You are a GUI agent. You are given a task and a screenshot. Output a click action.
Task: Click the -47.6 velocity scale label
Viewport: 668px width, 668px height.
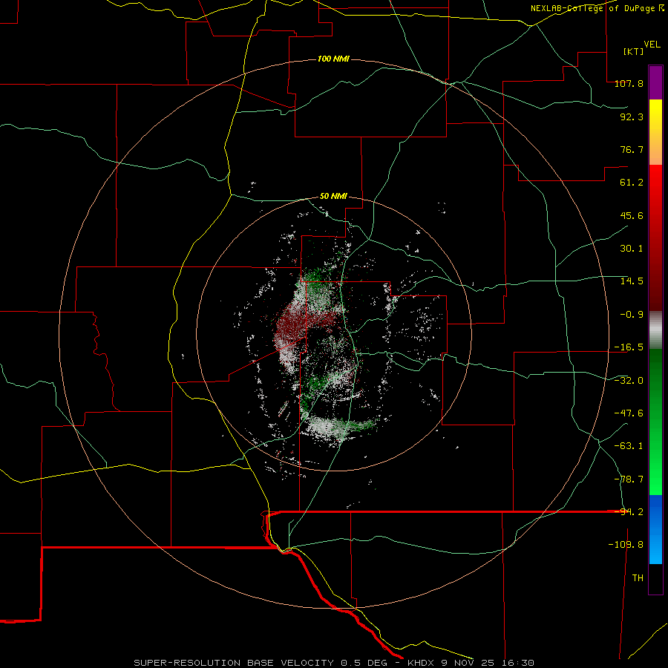[629, 413]
